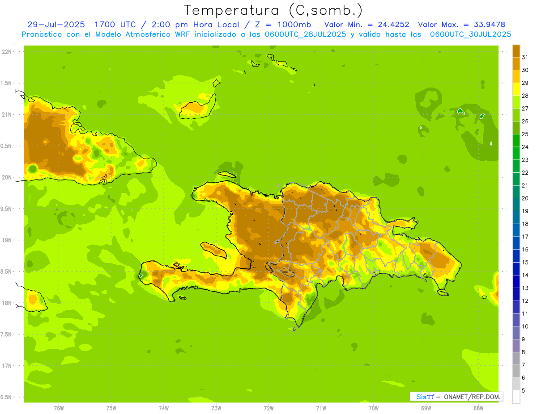Image resolution: width=537 pixels, height=414 pixels.
Task: Pick the white swatch below legend value 5
Action: point(516,397)
